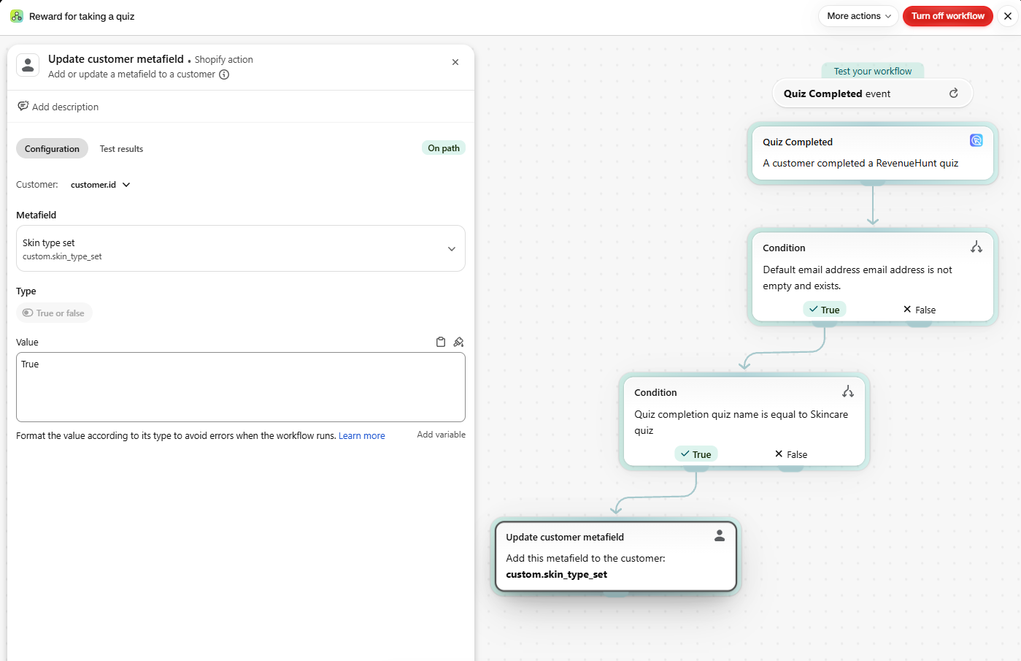Click True branch on Skincare quiz Condition

[696, 454]
